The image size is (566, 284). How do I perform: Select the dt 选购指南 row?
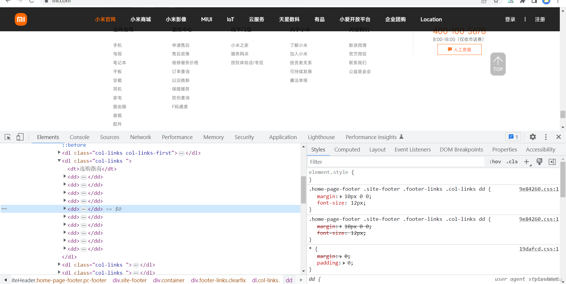pyautogui.click(x=92, y=169)
